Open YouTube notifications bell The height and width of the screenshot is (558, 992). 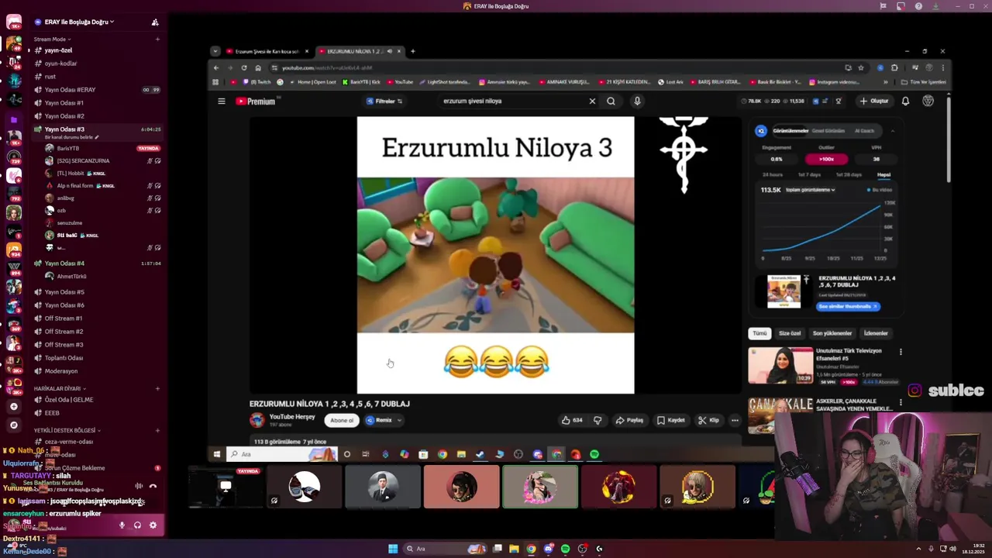coord(905,101)
